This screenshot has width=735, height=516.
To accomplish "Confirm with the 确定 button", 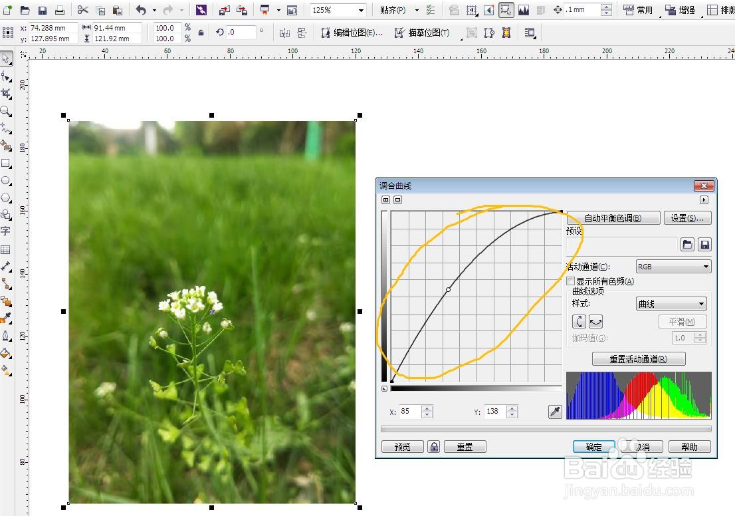I will tap(594, 447).
